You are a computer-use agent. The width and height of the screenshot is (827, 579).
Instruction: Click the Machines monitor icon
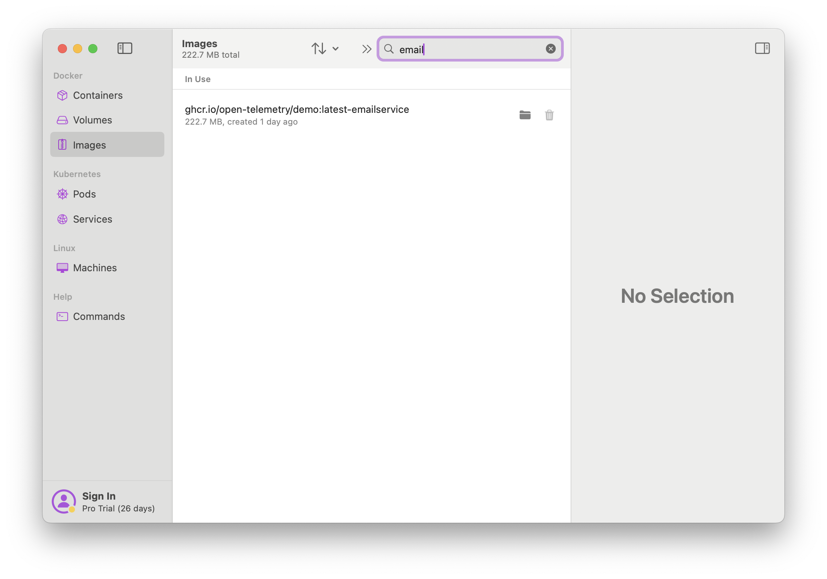point(62,268)
